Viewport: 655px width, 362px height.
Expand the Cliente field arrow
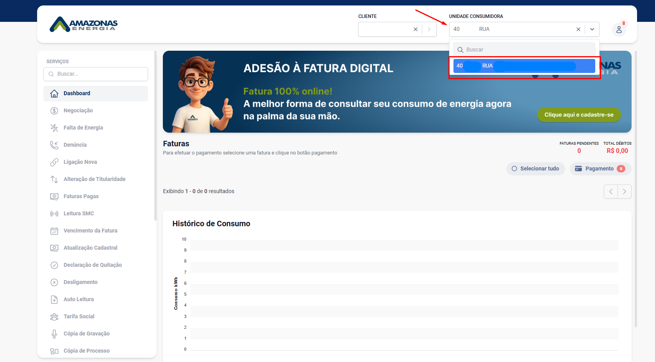tap(429, 29)
